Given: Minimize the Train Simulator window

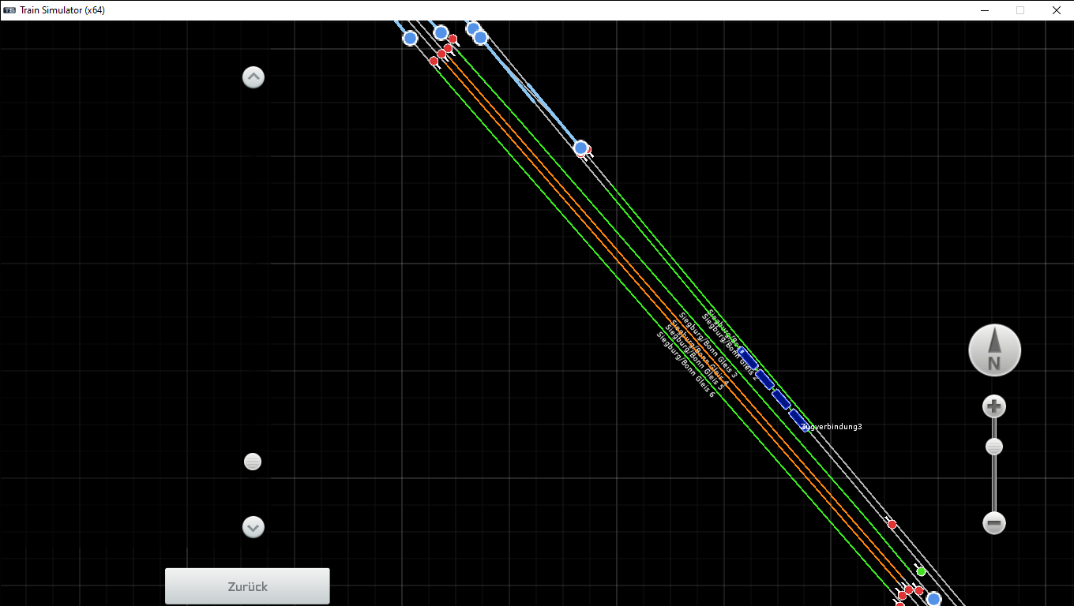Looking at the screenshot, I should tap(985, 10).
